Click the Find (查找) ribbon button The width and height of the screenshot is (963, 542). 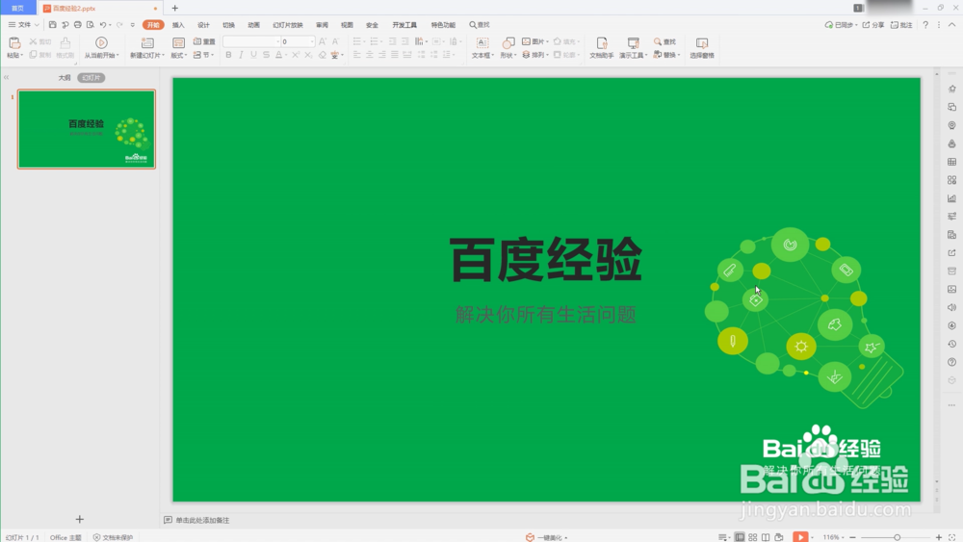tap(664, 41)
